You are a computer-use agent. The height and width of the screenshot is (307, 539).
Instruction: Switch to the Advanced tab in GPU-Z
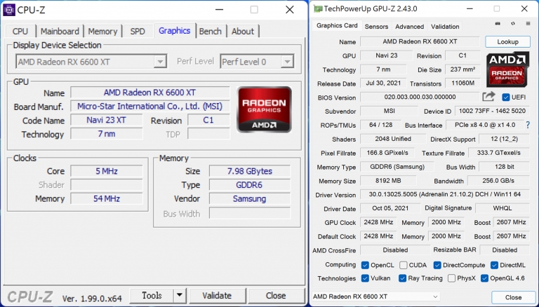[x=409, y=27]
